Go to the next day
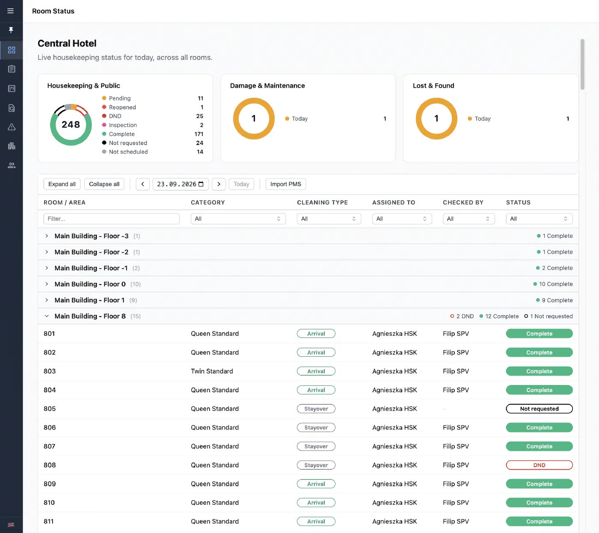This screenshot has height=533, width=599. [x=219, y=184]
